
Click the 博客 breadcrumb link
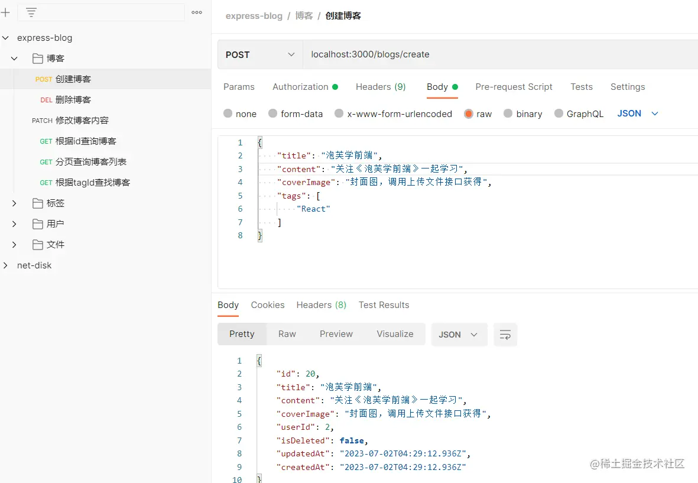point(304,16)
